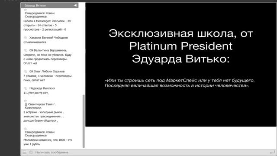Mute the speaker icon beside Эдуард Витько
The width and height of the screenshot is (277, 156).
coord(75,6)
